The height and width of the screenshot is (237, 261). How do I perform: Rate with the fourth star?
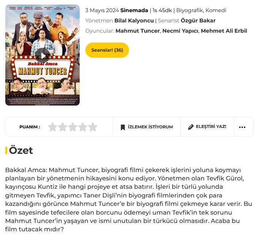(83, 127)
